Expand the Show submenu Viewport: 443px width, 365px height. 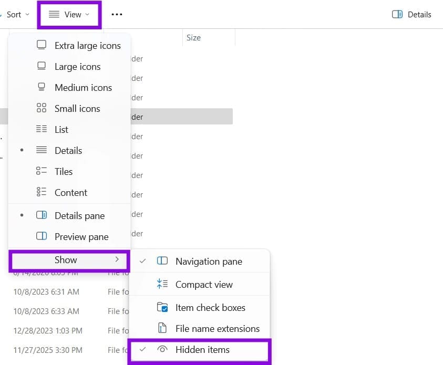point(69,260)
